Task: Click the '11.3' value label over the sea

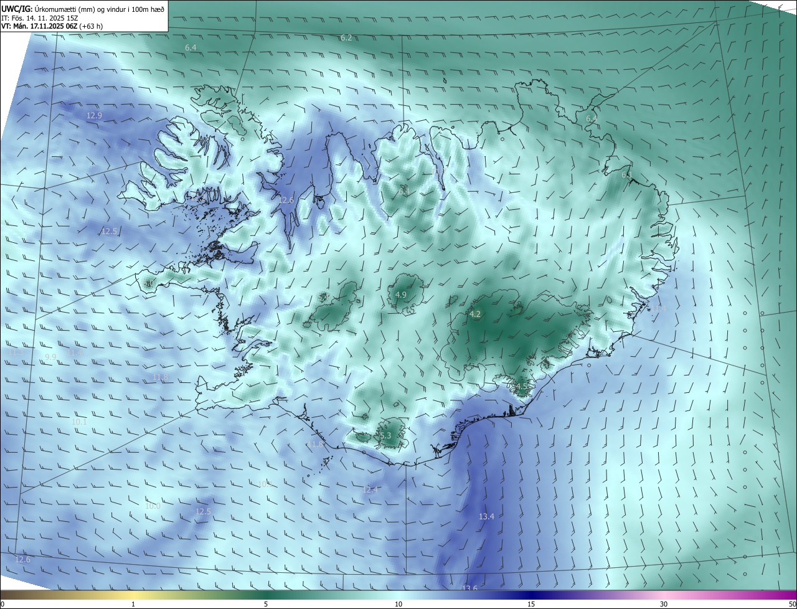Action: (x=17, y=352)
